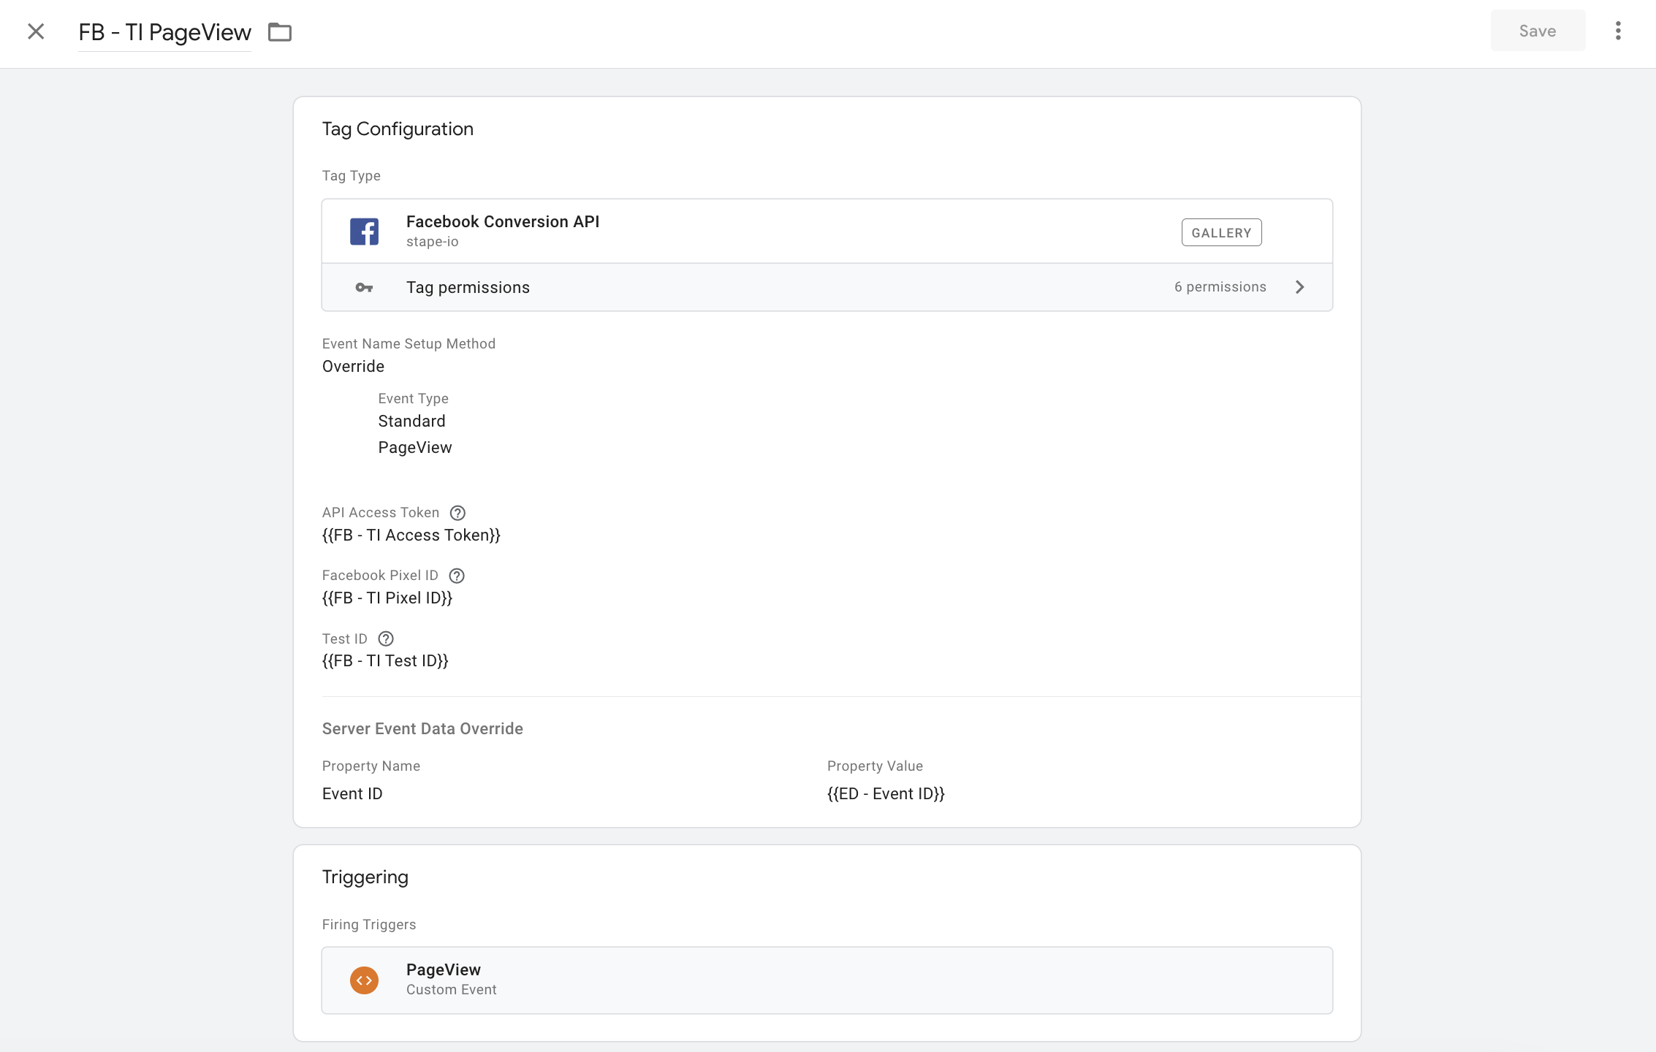Click the Custom Event trigger type label
The image size is (1656, 1052).
point(452,990)
